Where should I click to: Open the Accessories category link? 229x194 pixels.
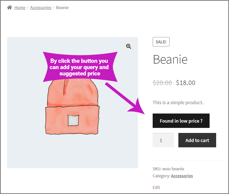pyautogui.click(x=182, y=176)
